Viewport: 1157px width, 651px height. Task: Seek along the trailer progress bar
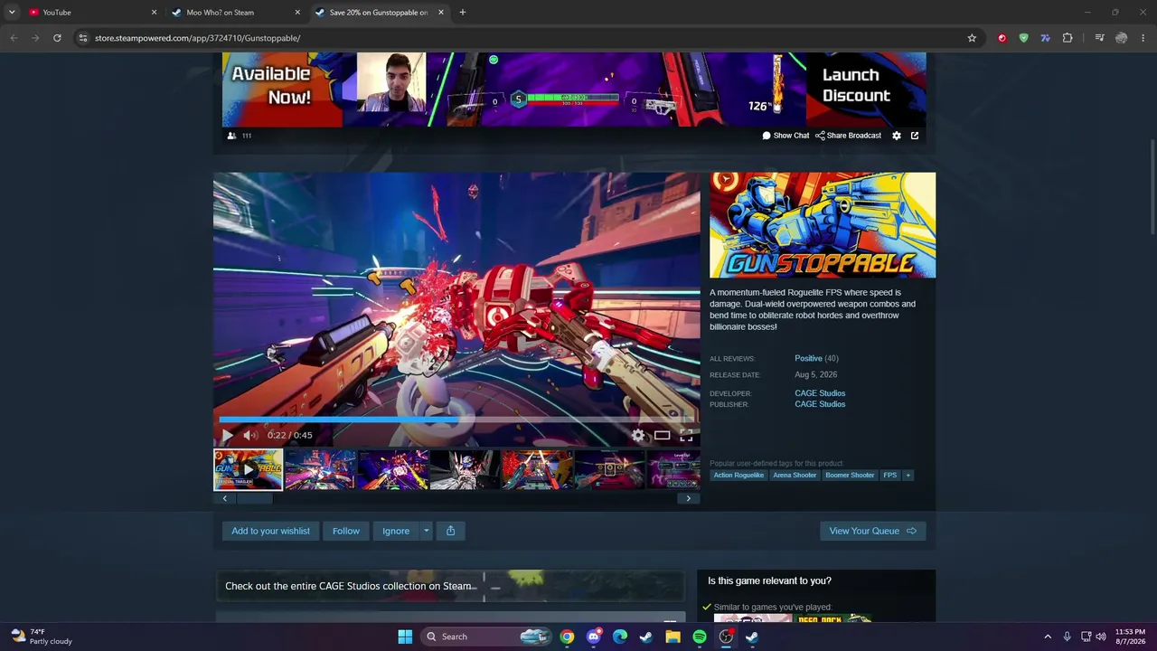(456, 420)
